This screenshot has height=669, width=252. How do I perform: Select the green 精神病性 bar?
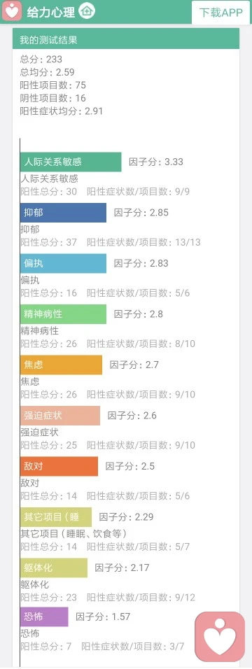click(x=63, y=314)
